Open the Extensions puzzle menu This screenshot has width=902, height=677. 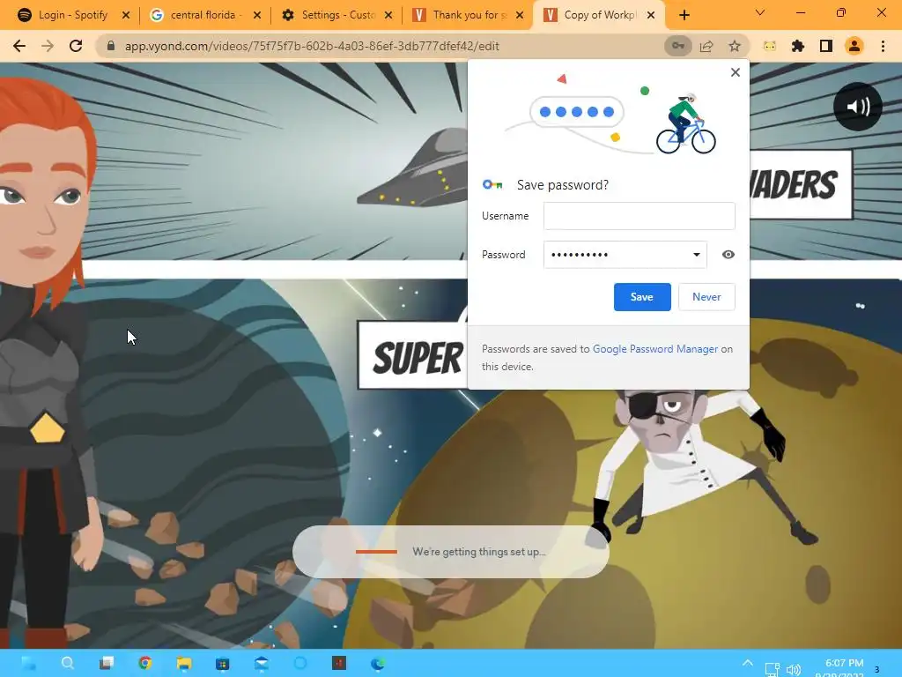(798, 46)
